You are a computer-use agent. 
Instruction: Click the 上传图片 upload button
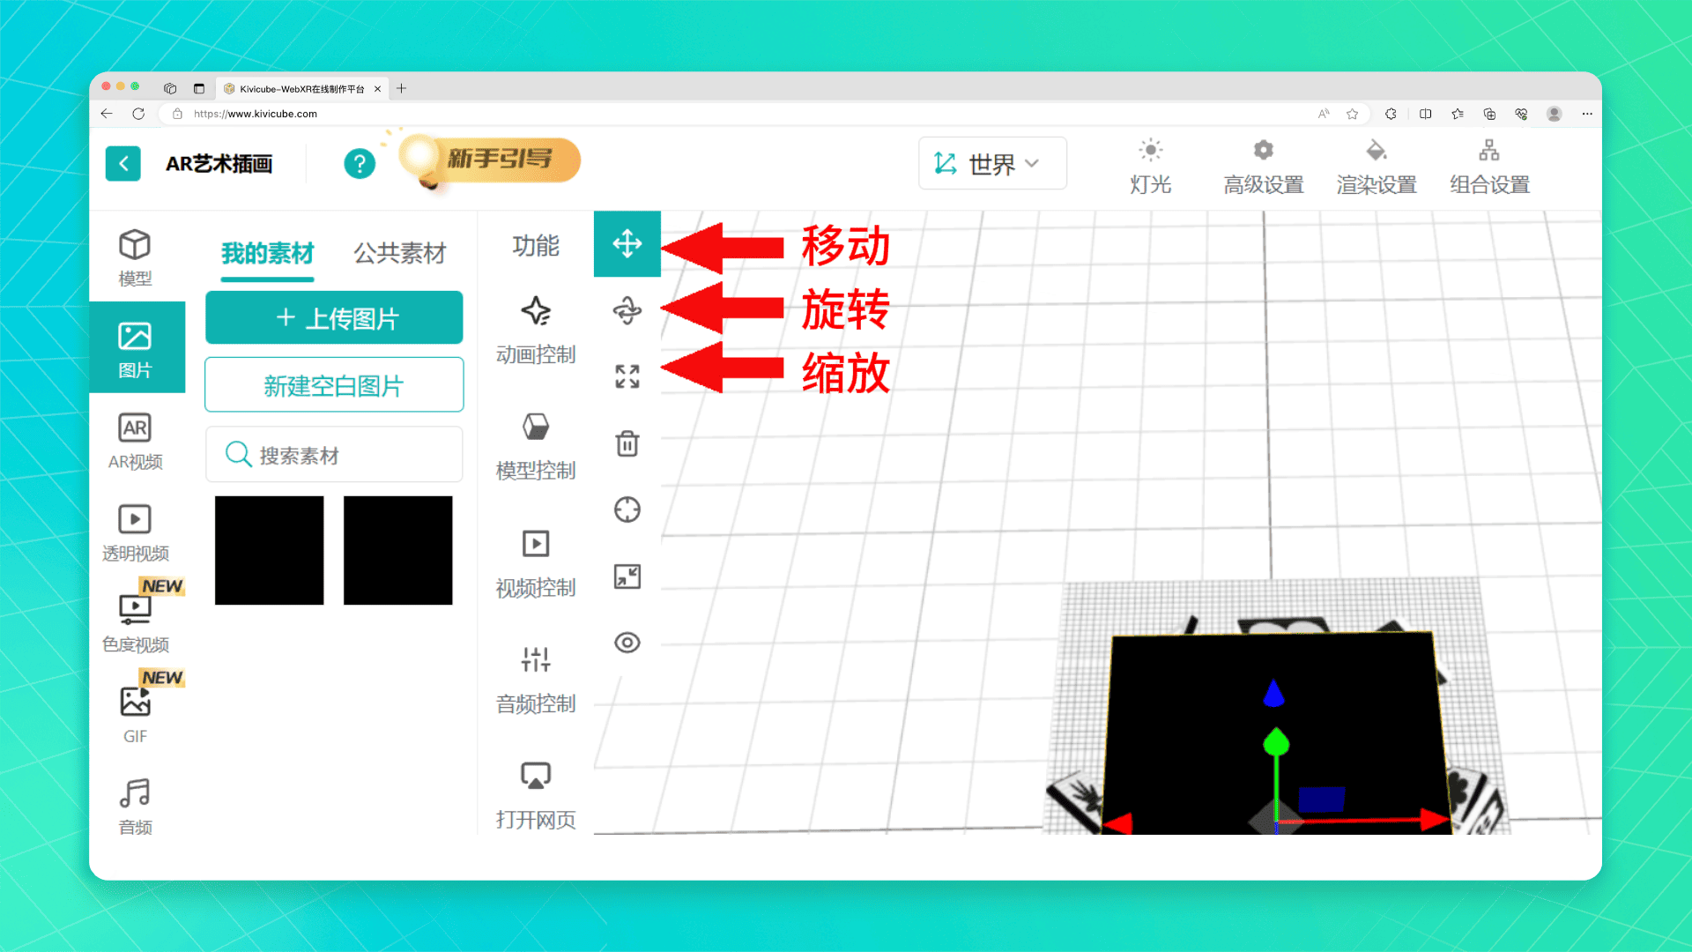(x=334, y=318)
